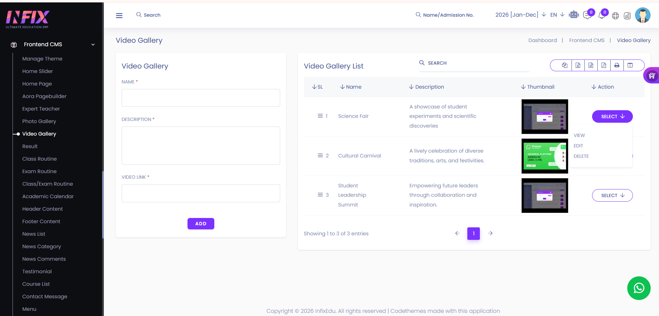The height and width of the screenshot is (316, 659).
Task: Open Course List in sidebar
Action: click(x=36, y=284)
